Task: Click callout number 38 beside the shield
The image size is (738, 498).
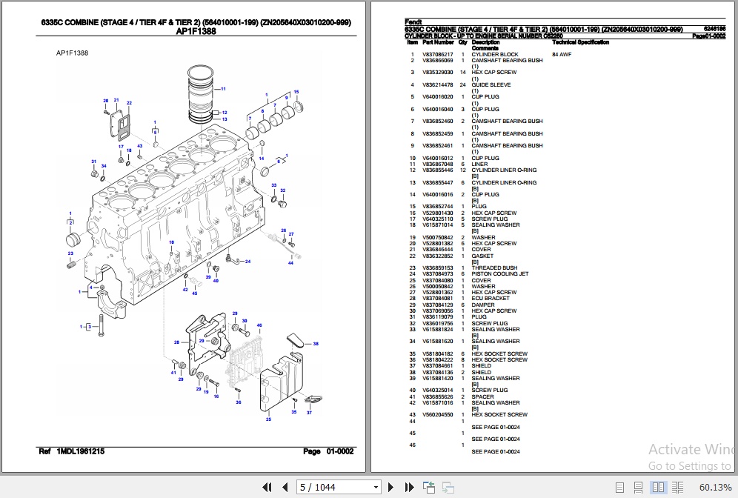Action: pyautogui.click(x=316, y=344)
